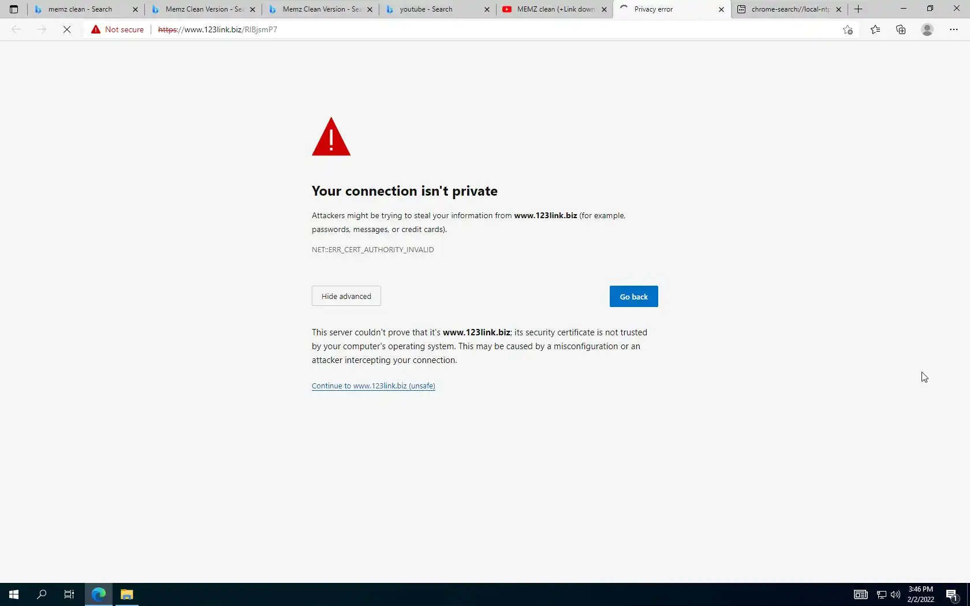This screenshot has width=970, height=606.
Task: Open the network status tray icon
Action: pyautogui.click(x=882, y=594)
